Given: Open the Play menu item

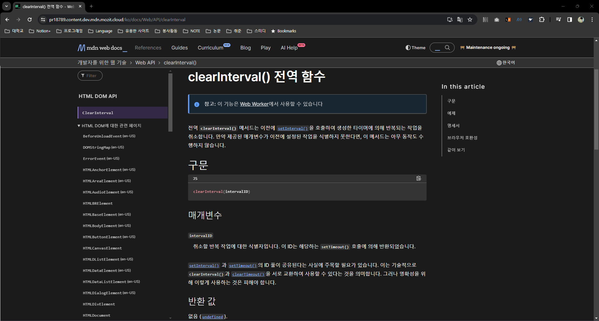Looking at the screenshot, I should (x=266, y=48).
